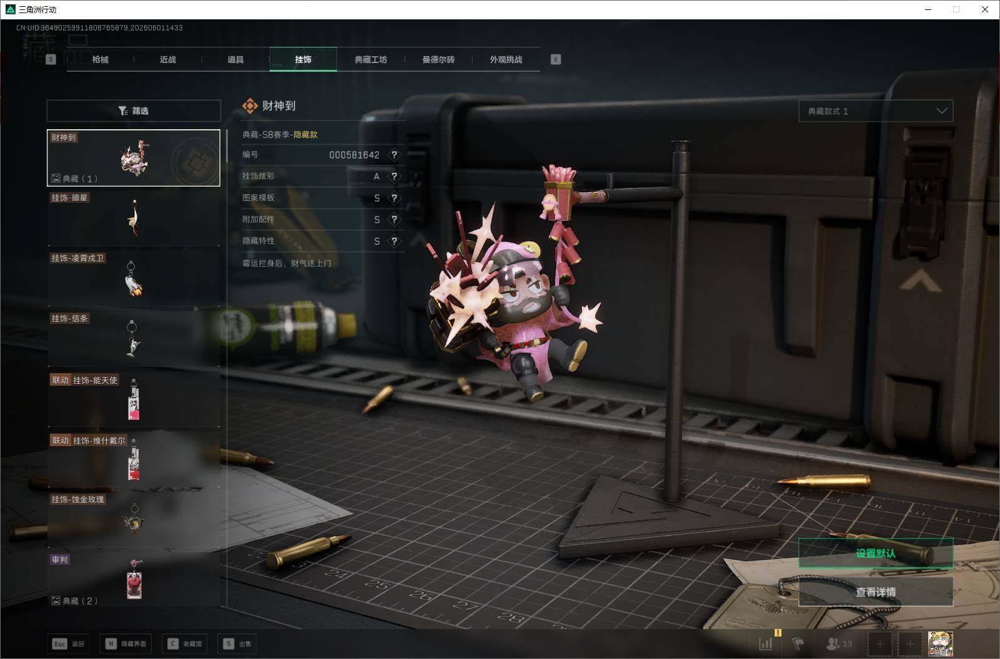1000x659 pixels.
Task: Click the S 出售 button
Action: pyautogui.click(x=238, y=643)
